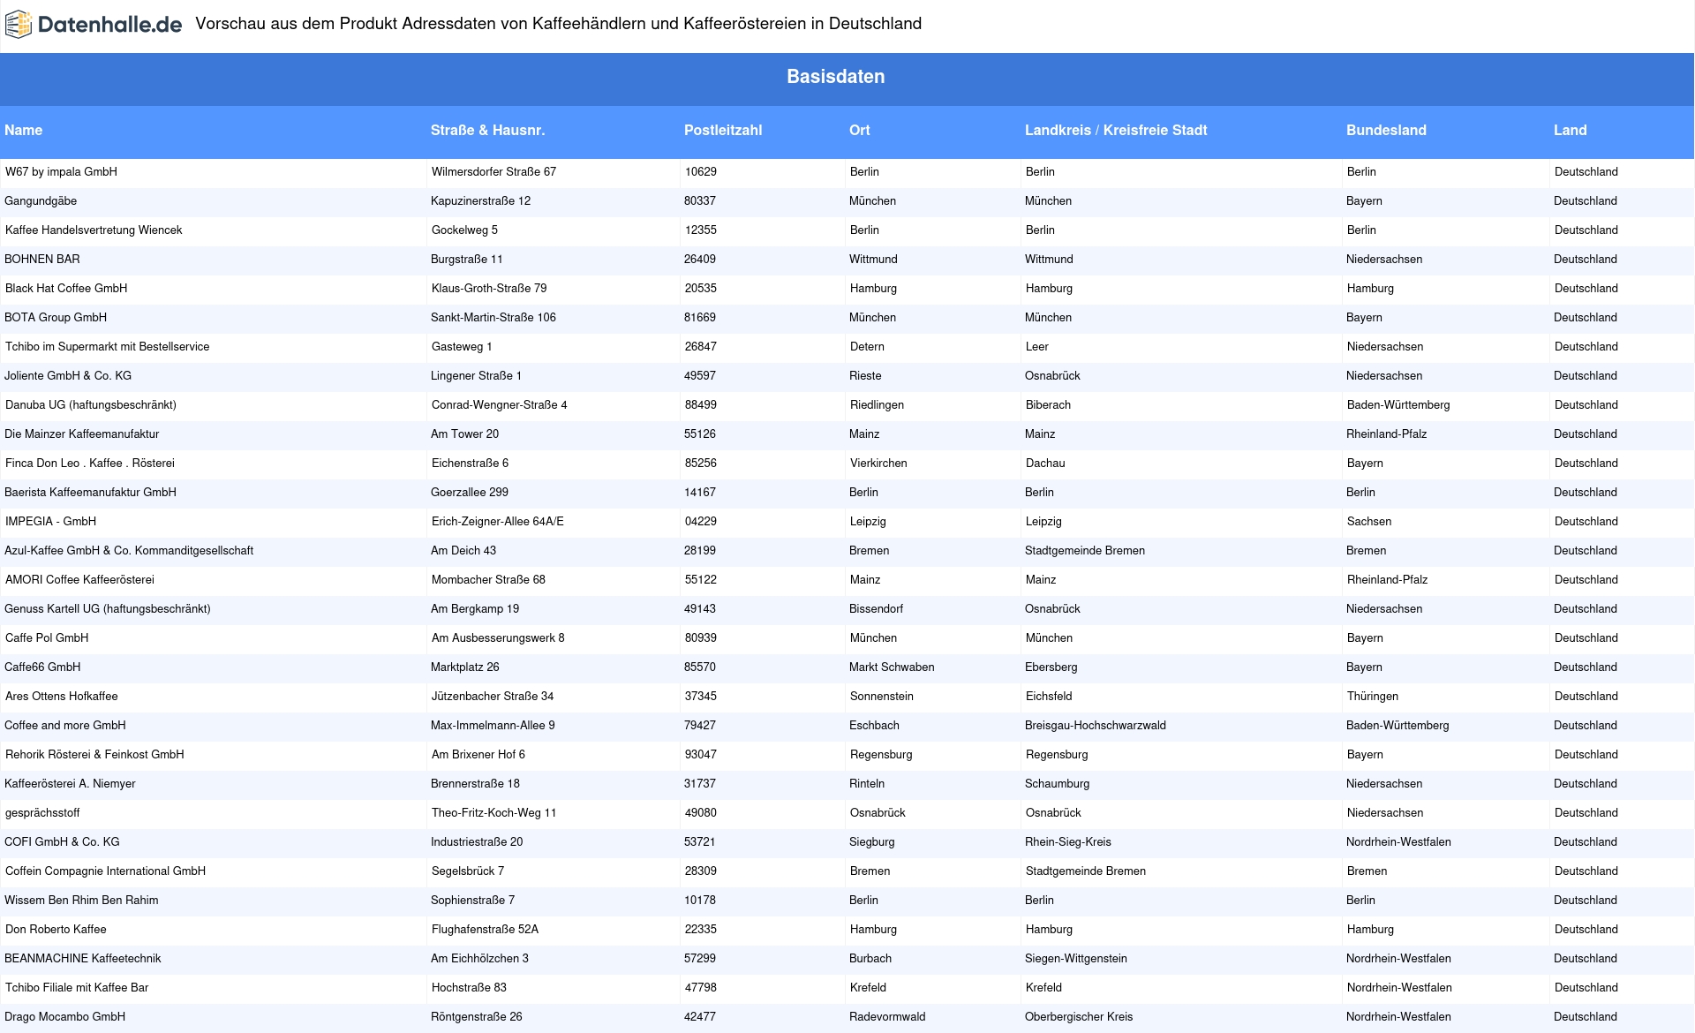Click Danuba UG (haftungsbeschränkt) cell
The image size is (1695, 1033).
pyautogui.click(x=91, y=405)
